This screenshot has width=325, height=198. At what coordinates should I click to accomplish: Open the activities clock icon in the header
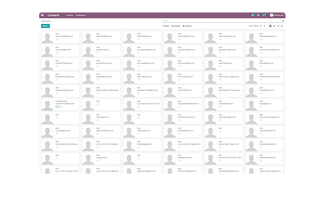point(264,15)
